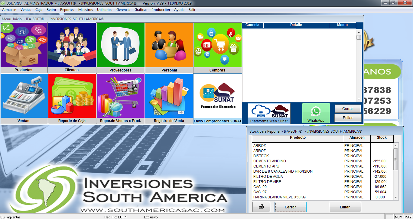Viewport: 413px width, 219px height.
Task: Launch the Ventas cash register icon
Action: (24, 96)
